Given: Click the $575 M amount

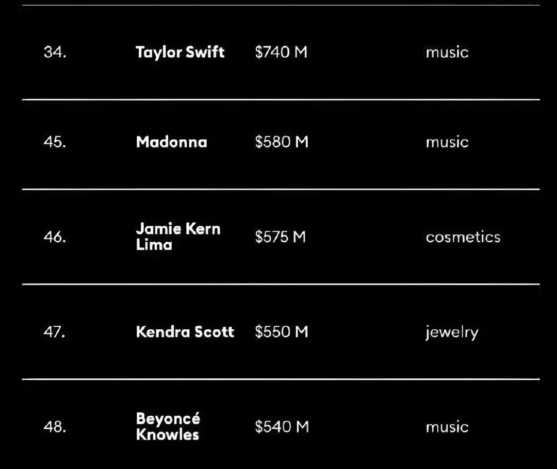Looking at the screenshot, I should click(281, 237).
